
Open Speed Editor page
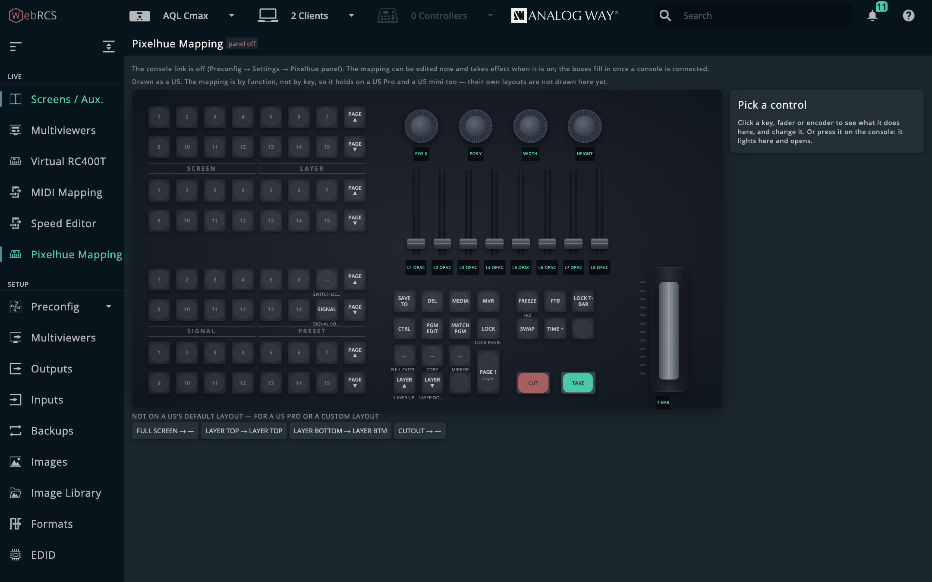click(x=62, y=223)
